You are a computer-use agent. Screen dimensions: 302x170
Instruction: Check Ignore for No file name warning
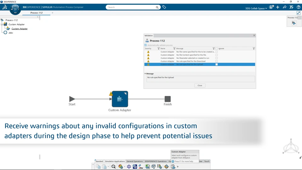pyautogui.click(x=216, y=52)
